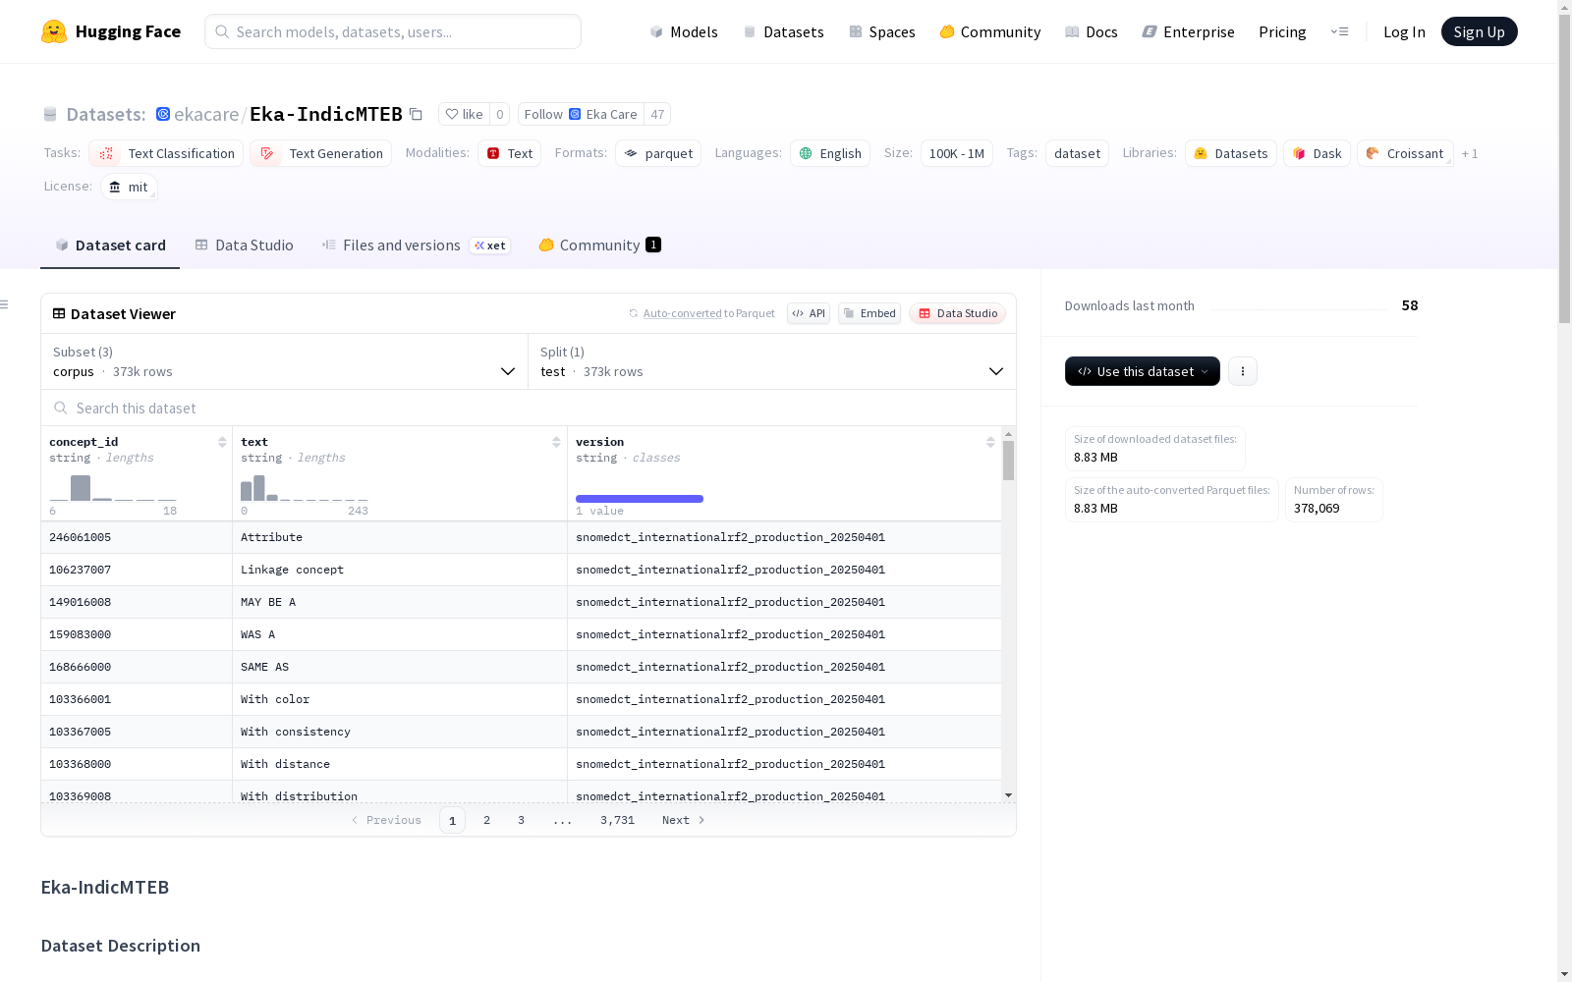Open the API button in Dataset Viewer
The height and width of the screenshot is (982, 1572).
[x=809, y=313]
